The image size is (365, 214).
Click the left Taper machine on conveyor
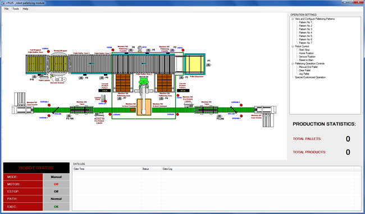82,110
